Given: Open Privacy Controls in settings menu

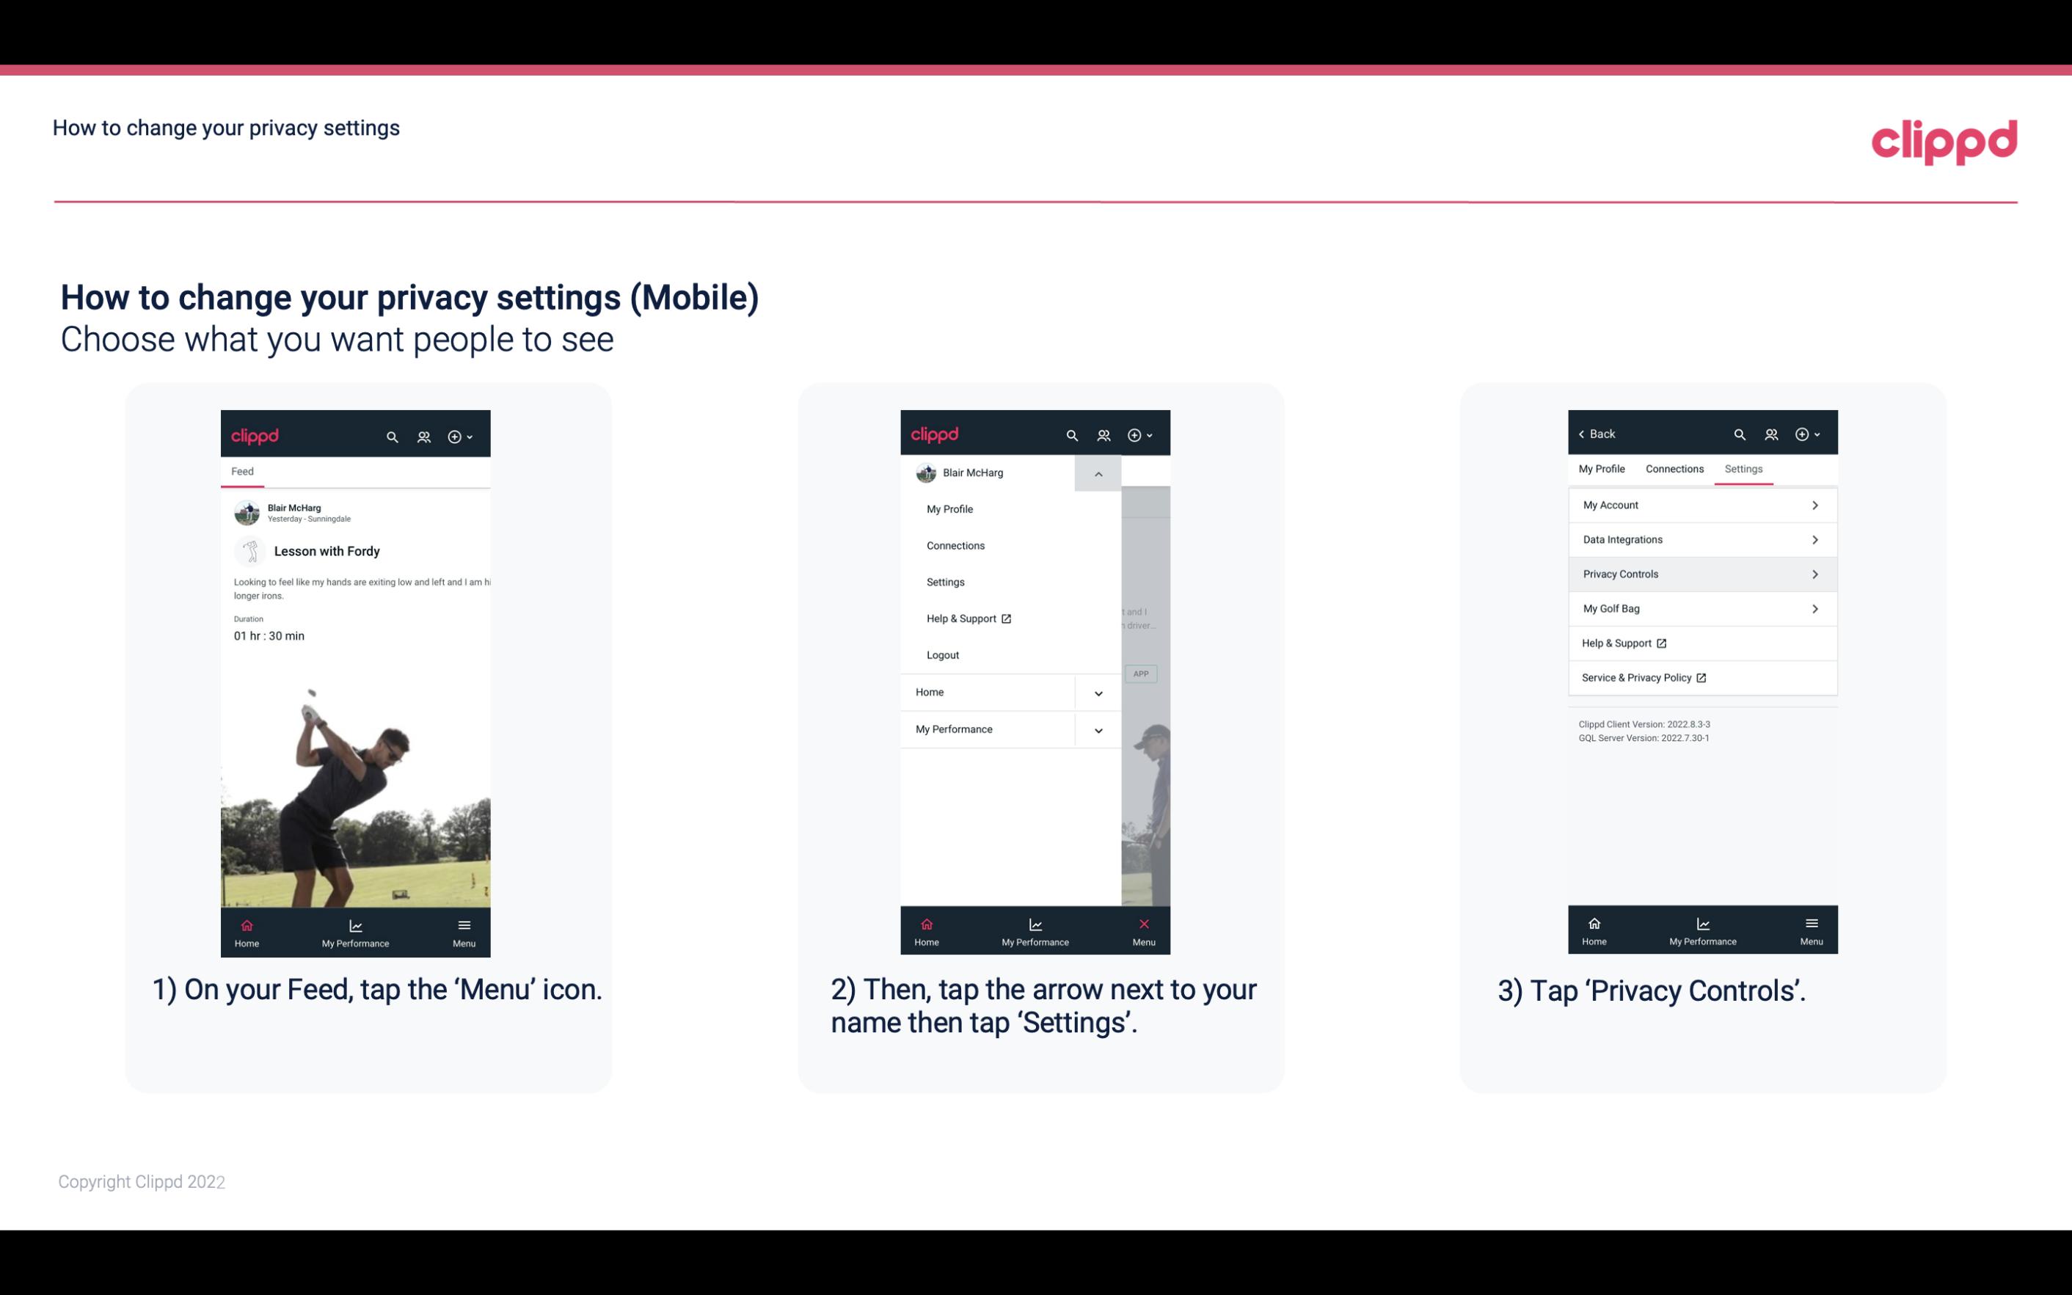Looking at the screenshot, I should pyautogui.click(x=1701, y=573).
